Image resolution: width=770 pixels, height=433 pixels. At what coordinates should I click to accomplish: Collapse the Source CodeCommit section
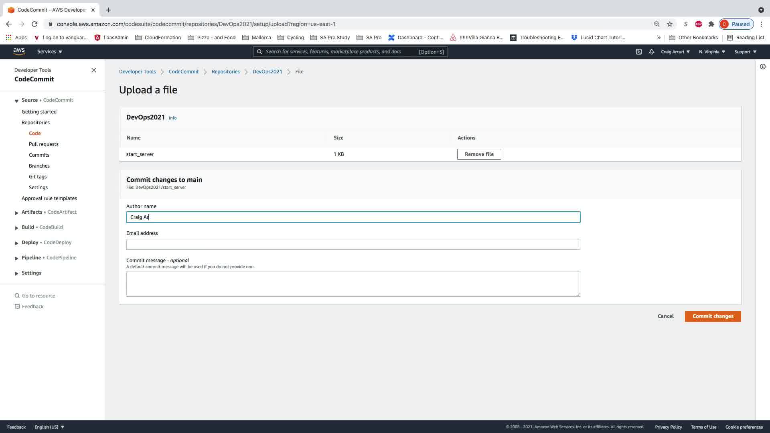16,101
